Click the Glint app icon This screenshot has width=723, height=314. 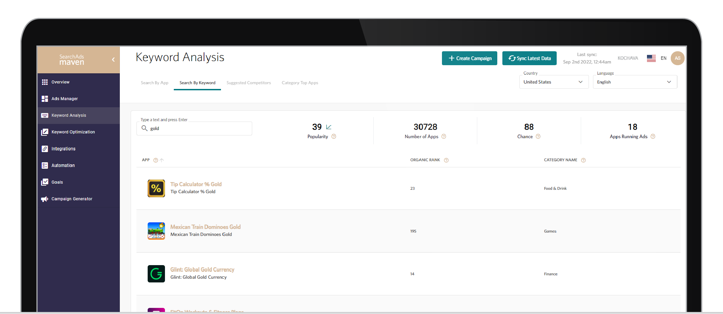156,274
